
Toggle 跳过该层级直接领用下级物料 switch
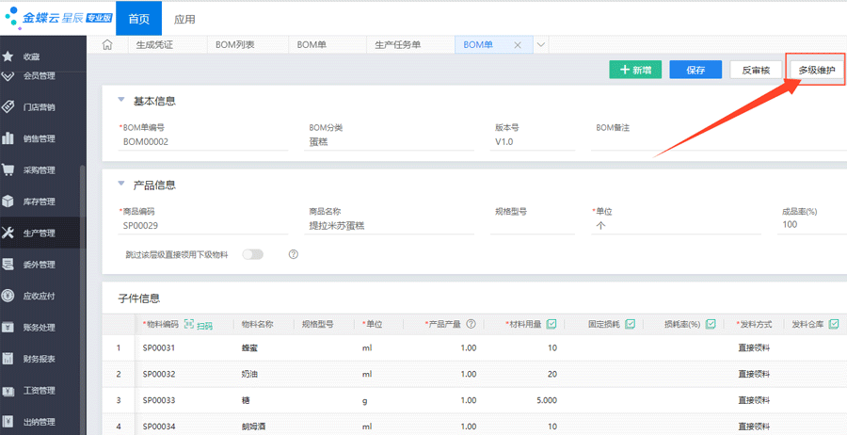point(253,254)
